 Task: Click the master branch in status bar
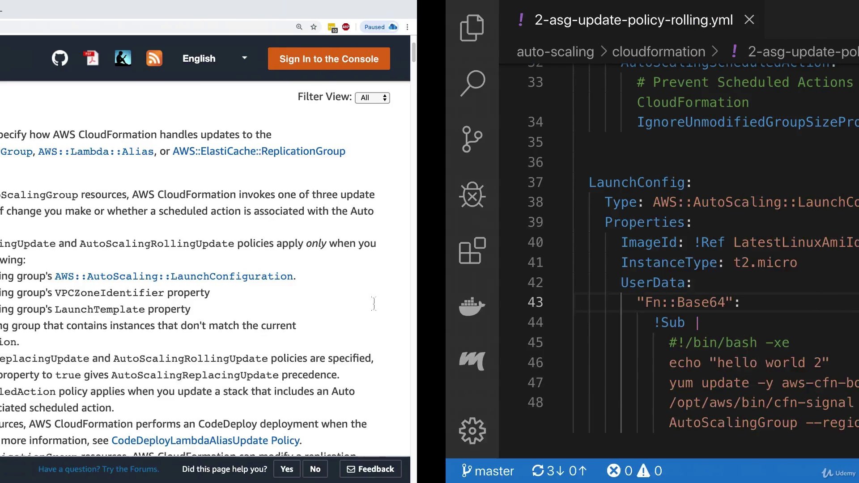click(x=487, y=471)
